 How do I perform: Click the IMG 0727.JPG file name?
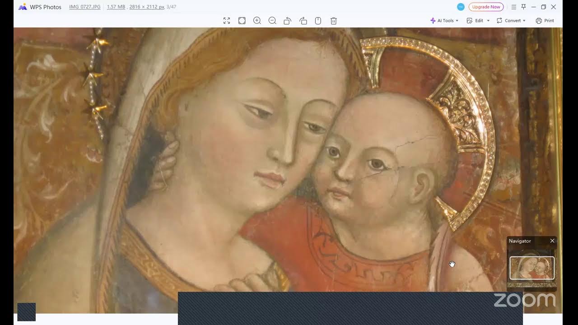coord(85,7)
